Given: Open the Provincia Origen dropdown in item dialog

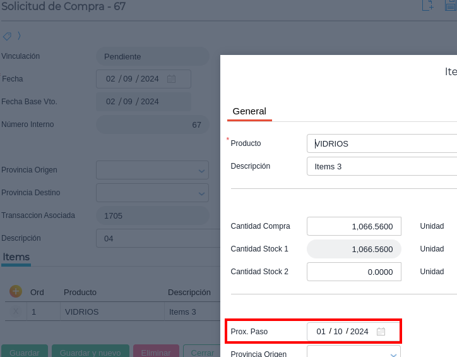Looking at the screenshot, I should point(393,354).
